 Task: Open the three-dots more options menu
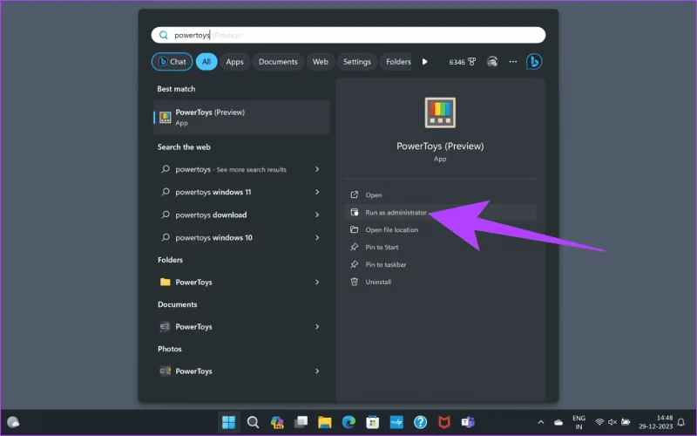click(513, 62)
